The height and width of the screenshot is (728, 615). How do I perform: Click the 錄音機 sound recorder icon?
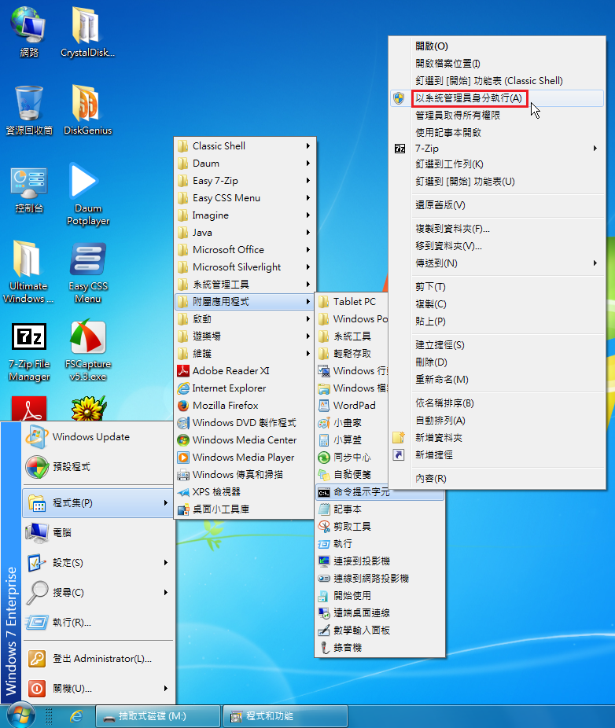(x=324, y=647)
